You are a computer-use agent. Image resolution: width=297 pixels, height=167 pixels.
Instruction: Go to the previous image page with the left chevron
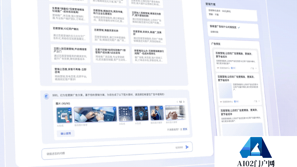pyautogui.click(x=177, y=102)
